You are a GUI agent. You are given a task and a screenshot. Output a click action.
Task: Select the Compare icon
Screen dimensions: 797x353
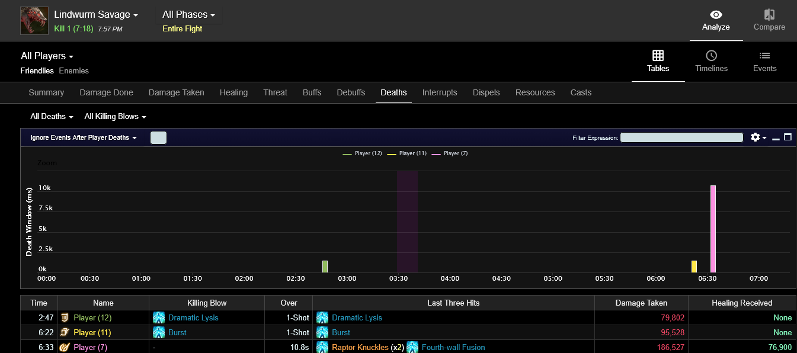pos(769,15)
